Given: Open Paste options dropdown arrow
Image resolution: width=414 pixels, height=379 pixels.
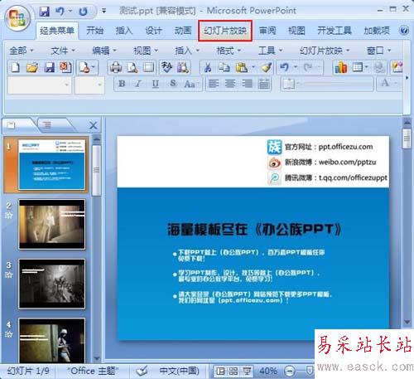Looking at the screenshot, I should 253,67.
